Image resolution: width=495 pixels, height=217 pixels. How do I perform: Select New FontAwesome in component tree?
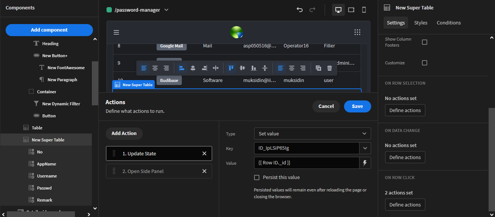click(66, 68)
